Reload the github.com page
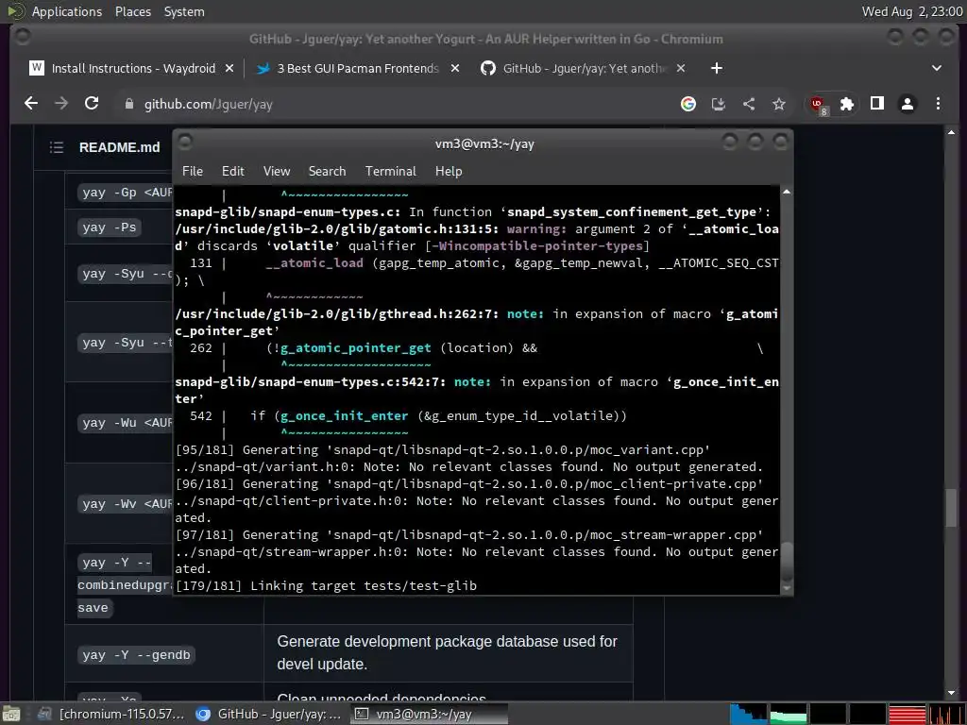The height and width of the screenshot is (725, 967). click(92, 104)
